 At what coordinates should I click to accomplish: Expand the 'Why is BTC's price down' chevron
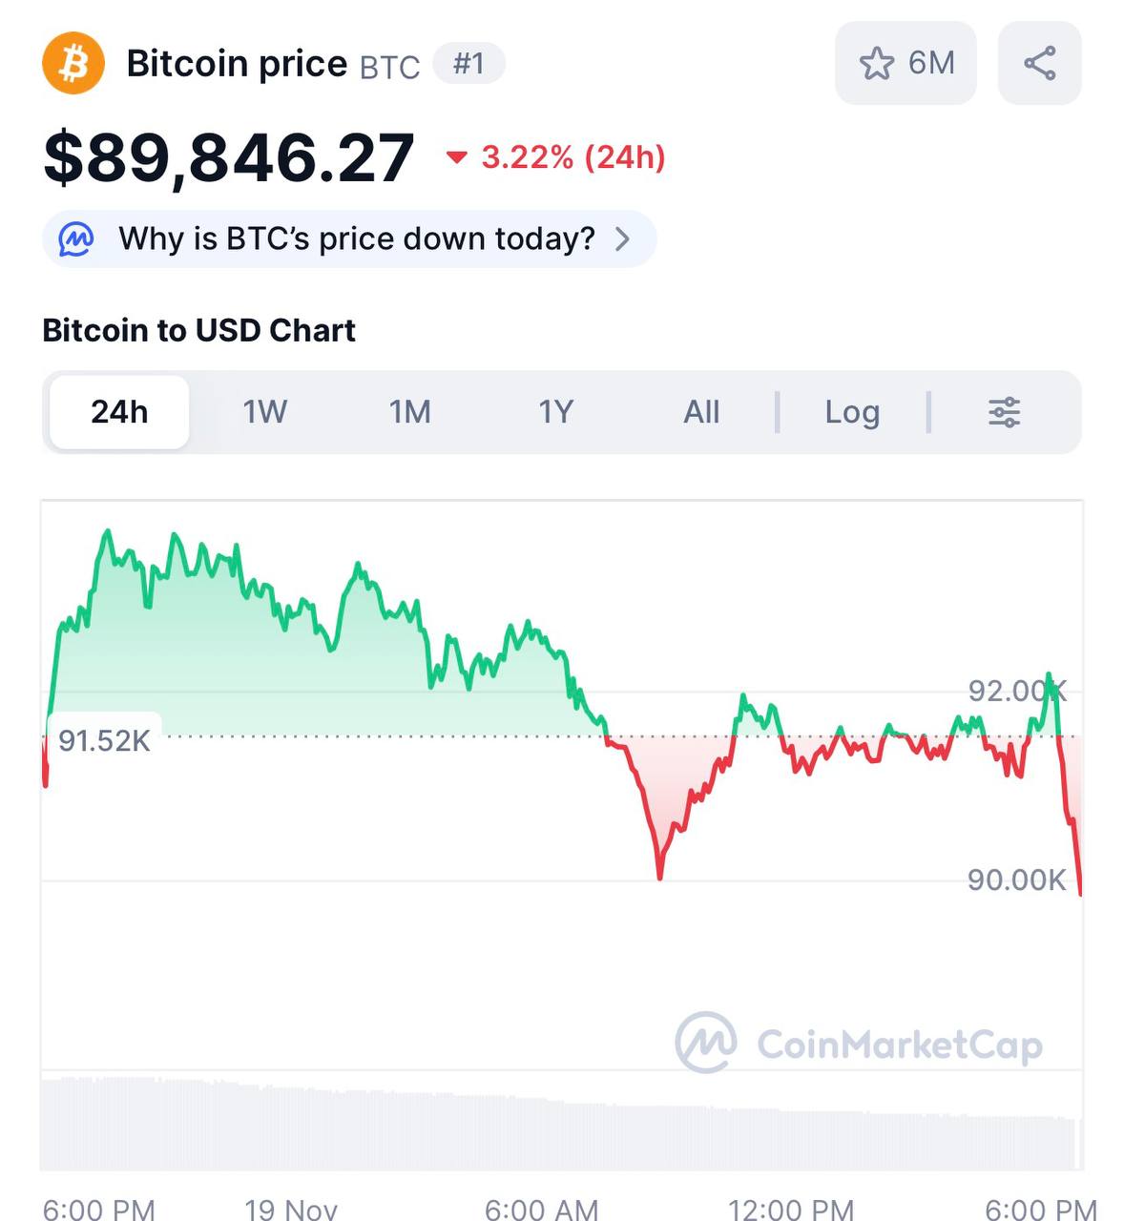(622, 238)
